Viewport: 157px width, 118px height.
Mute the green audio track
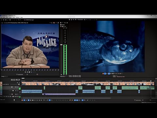click(x=16, y=87)
